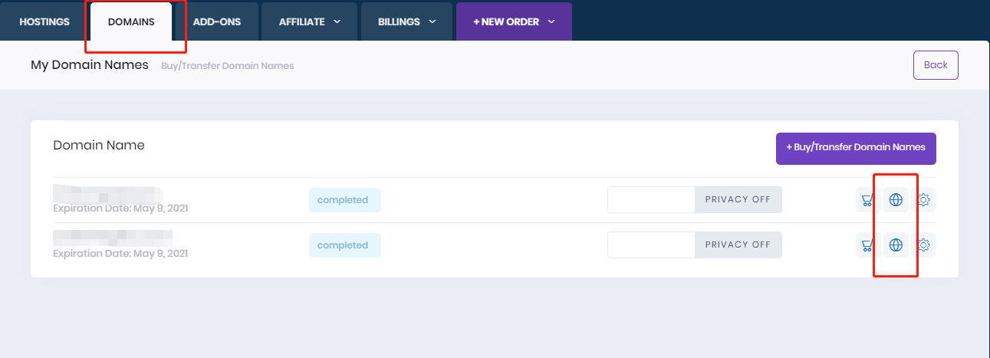Click the globe icon for first domain
The width and height of the screenshot is (990, 358).
pos(896,200)
